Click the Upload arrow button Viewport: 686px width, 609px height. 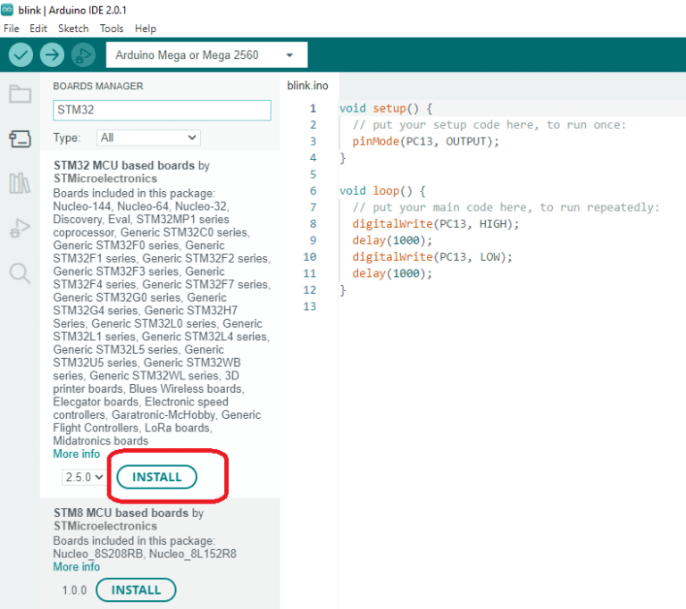click(52, 54)
